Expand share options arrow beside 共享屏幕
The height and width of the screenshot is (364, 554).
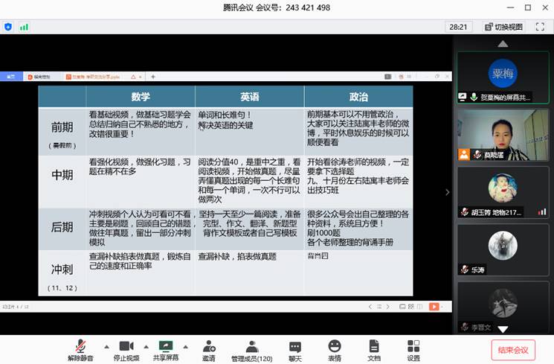coord(186,346)
